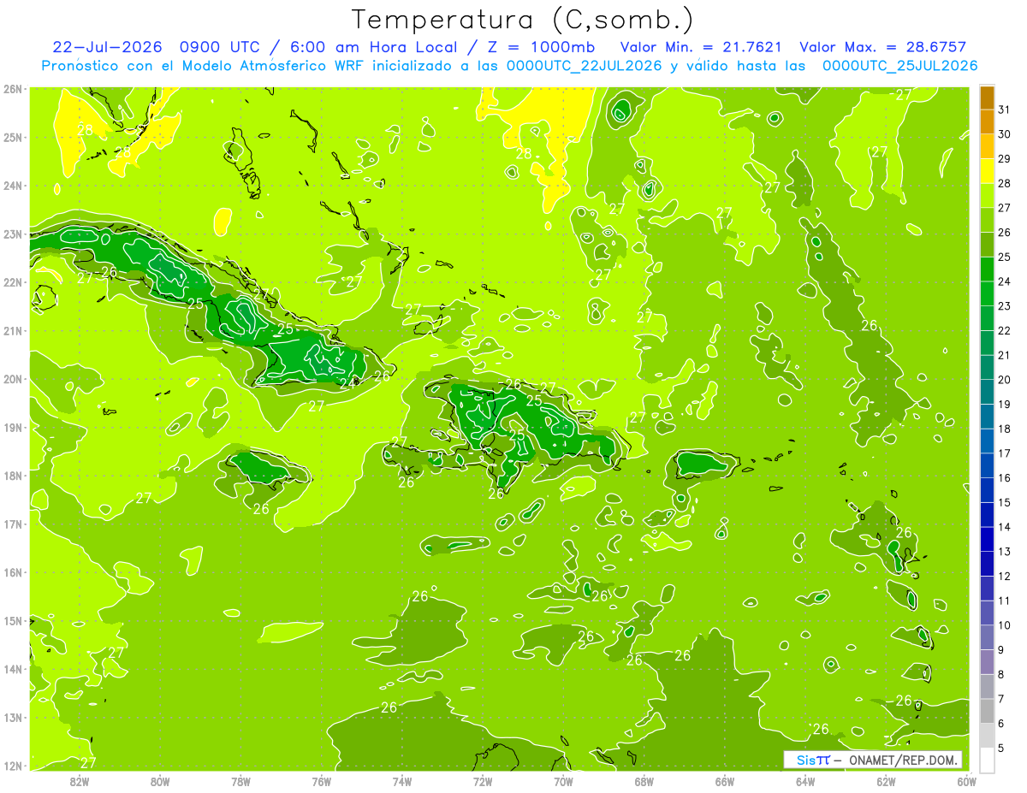Click the "70W" longitude axis label
Viewport: 1027px width, 793px height.
(x=563, y=781)
